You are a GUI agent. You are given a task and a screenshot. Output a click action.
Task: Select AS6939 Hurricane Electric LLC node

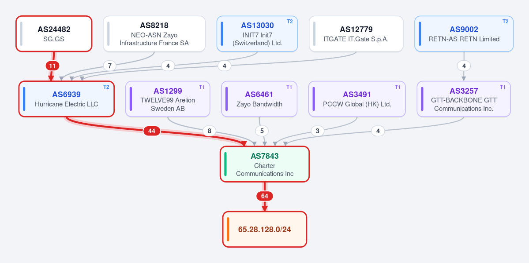[x=67, y=99]
